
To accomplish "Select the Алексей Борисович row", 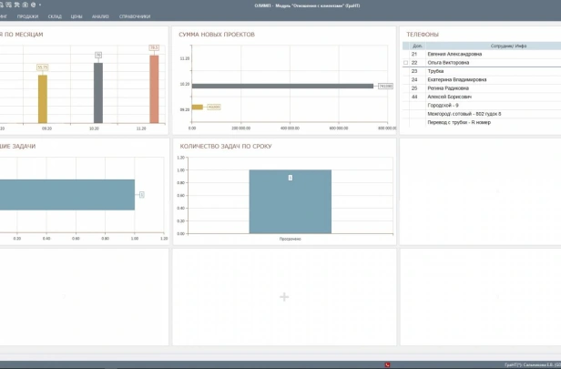I will coord(482,97).
